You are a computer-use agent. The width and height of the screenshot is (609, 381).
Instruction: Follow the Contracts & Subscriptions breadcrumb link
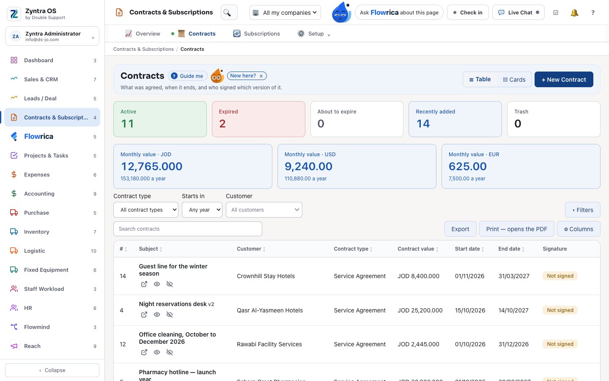coord(143,49)
